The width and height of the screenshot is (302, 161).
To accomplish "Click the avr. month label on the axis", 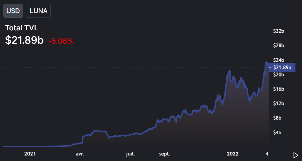I will (x=80, y=154).
